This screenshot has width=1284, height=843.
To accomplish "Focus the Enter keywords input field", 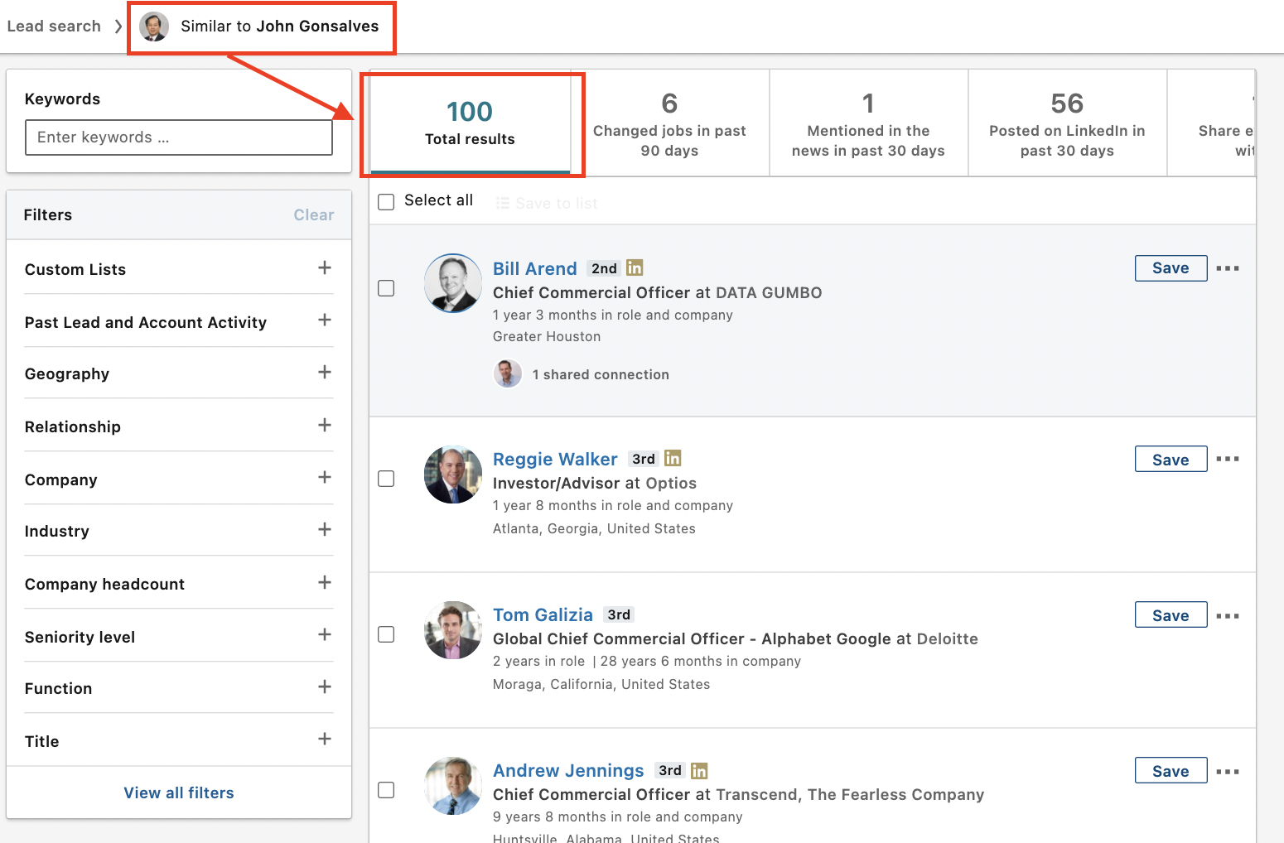I will [x=179, y=137].
